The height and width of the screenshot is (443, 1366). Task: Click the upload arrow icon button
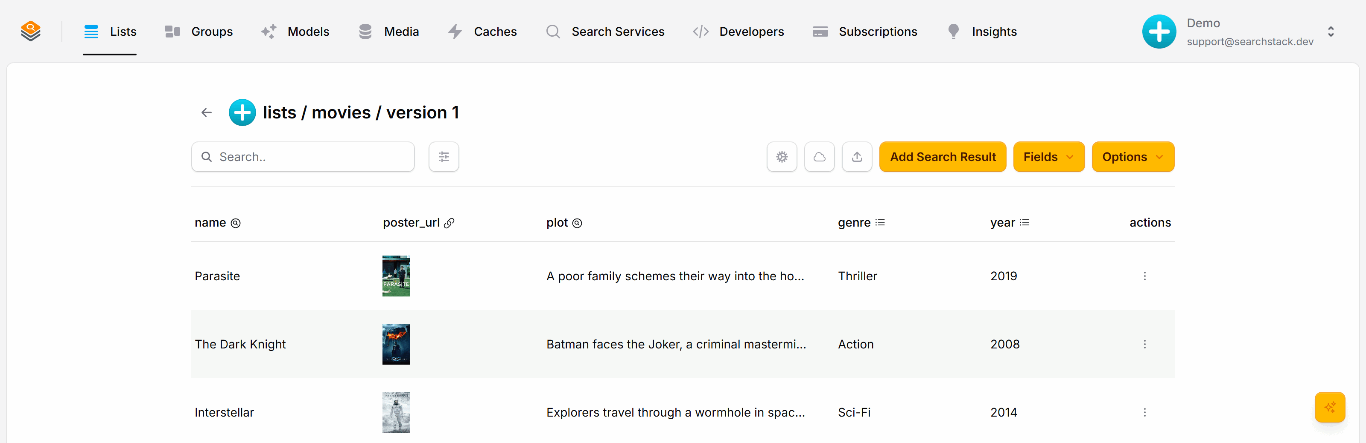(x=857, y=157)
